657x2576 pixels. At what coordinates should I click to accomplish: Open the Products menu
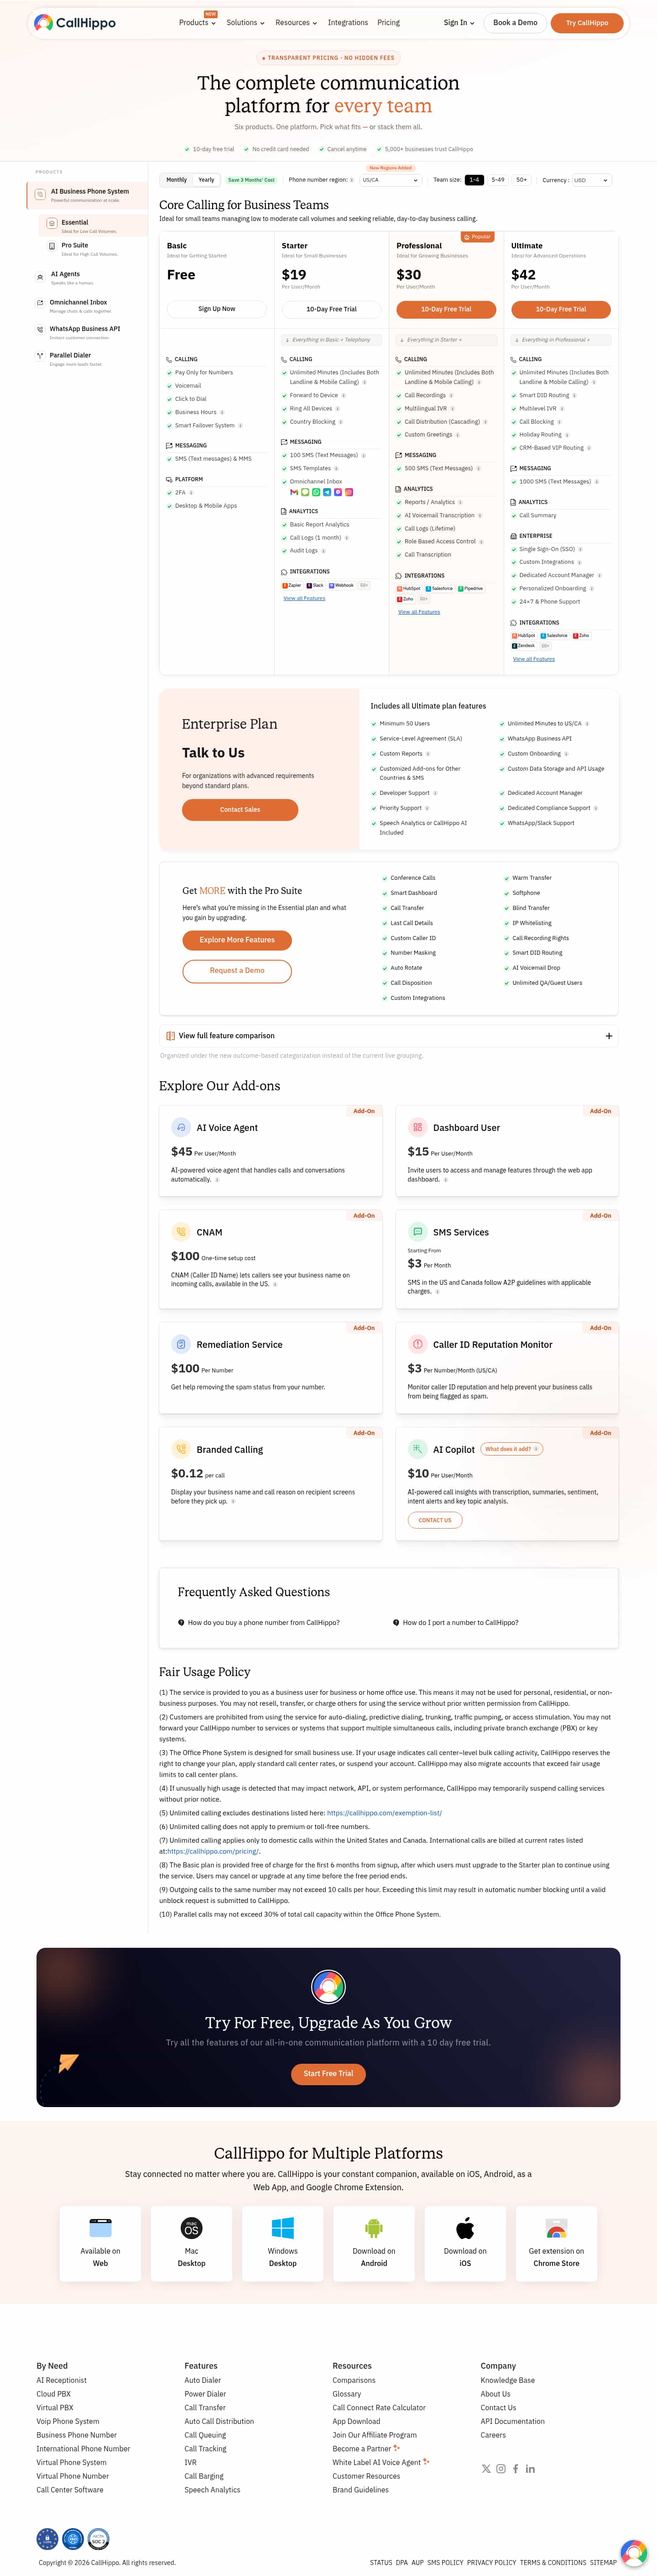(x=197, y=22)
